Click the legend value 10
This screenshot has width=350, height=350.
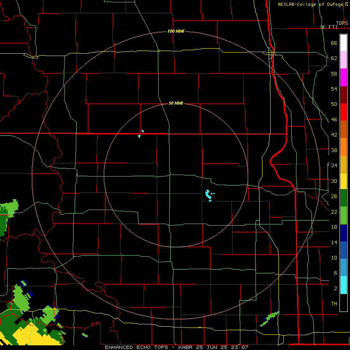(x=334, y=257)
